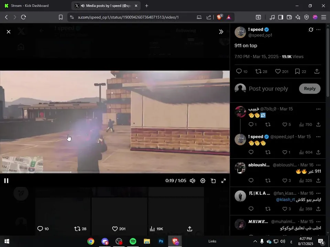
Task: Like the post showing 201 in sidebar
Action: (282, 71)
